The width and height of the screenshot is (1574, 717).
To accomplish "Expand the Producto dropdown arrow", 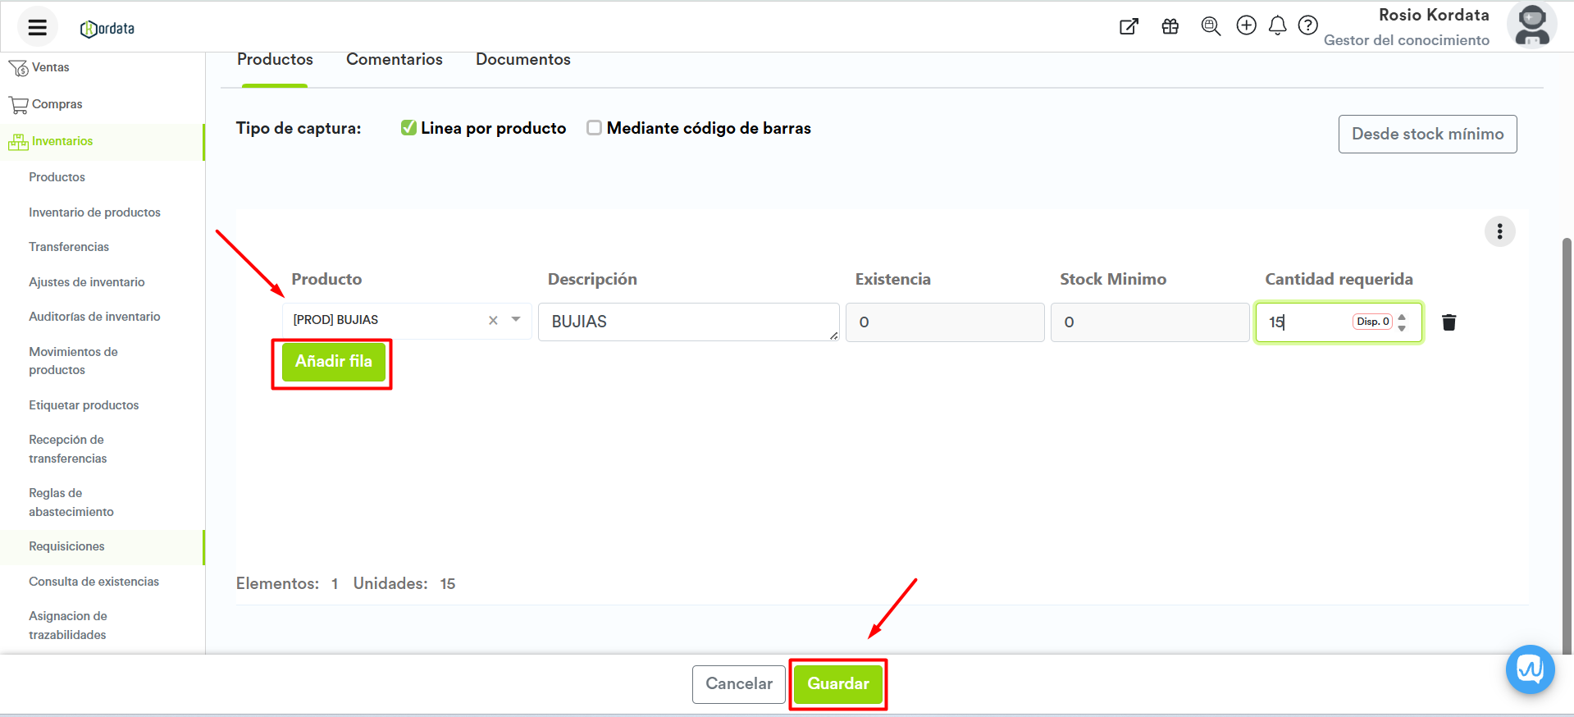I will tap(516, 320).
